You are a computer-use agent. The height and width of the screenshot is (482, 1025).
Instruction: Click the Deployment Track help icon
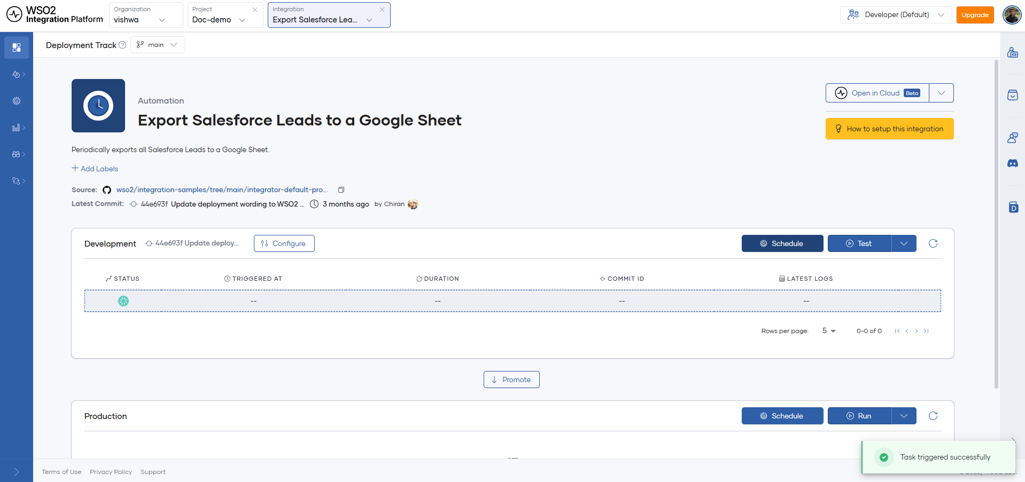click(x=122, y=45)
